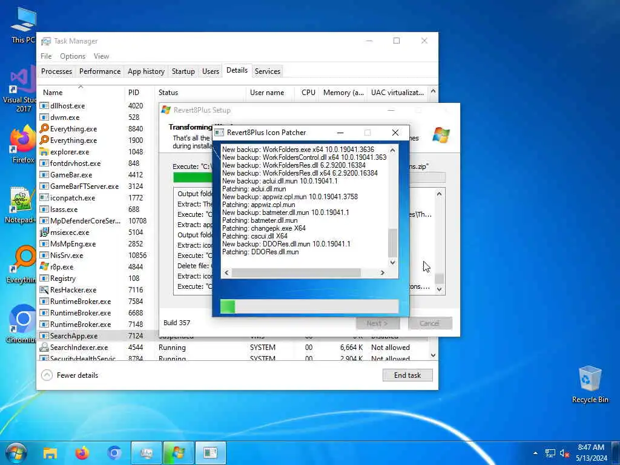Open File Explorer from the taskbar
Image resolution: width=620 pixels, height=465 pixels.
[x=50, y=453]
